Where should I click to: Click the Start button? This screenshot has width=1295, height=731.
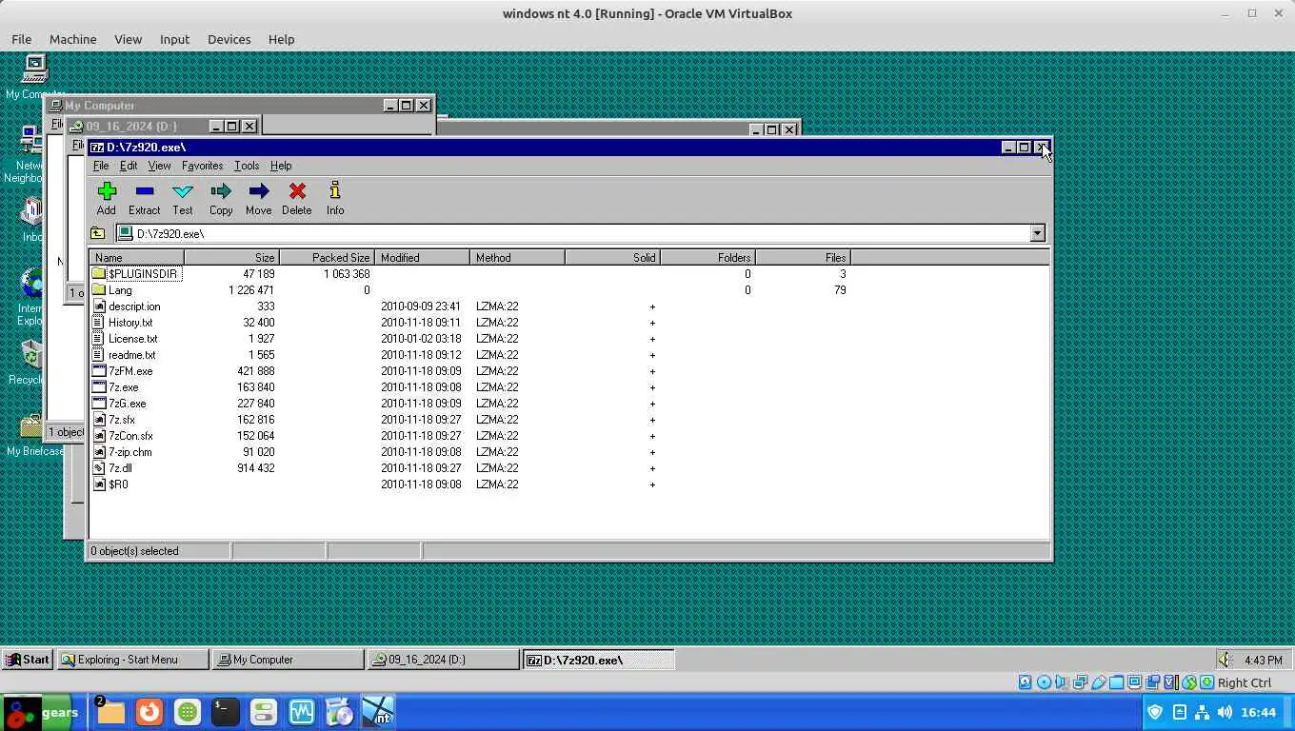tap(27, 660)
